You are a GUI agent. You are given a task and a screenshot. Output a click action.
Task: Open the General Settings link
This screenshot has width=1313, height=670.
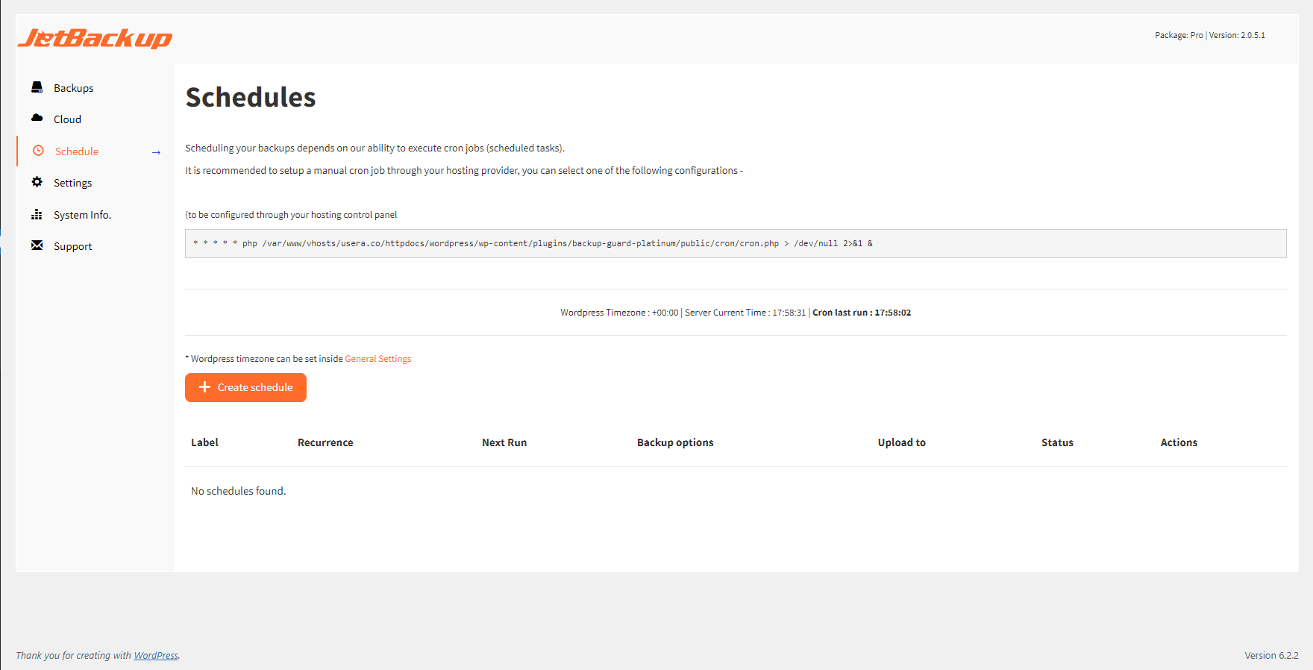click(x=377, y=359)
